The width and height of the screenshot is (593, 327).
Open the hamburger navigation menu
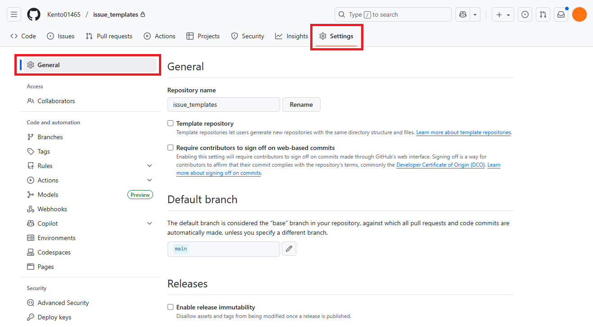pos(14,14)
